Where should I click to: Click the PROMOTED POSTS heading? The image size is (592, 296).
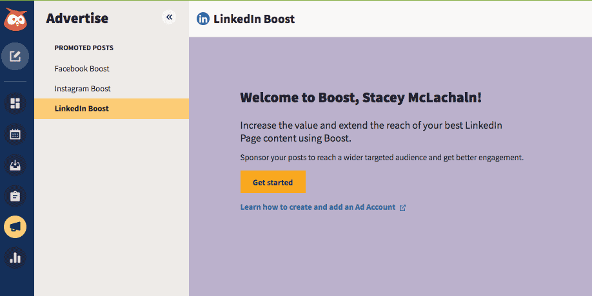coord(84,48)
